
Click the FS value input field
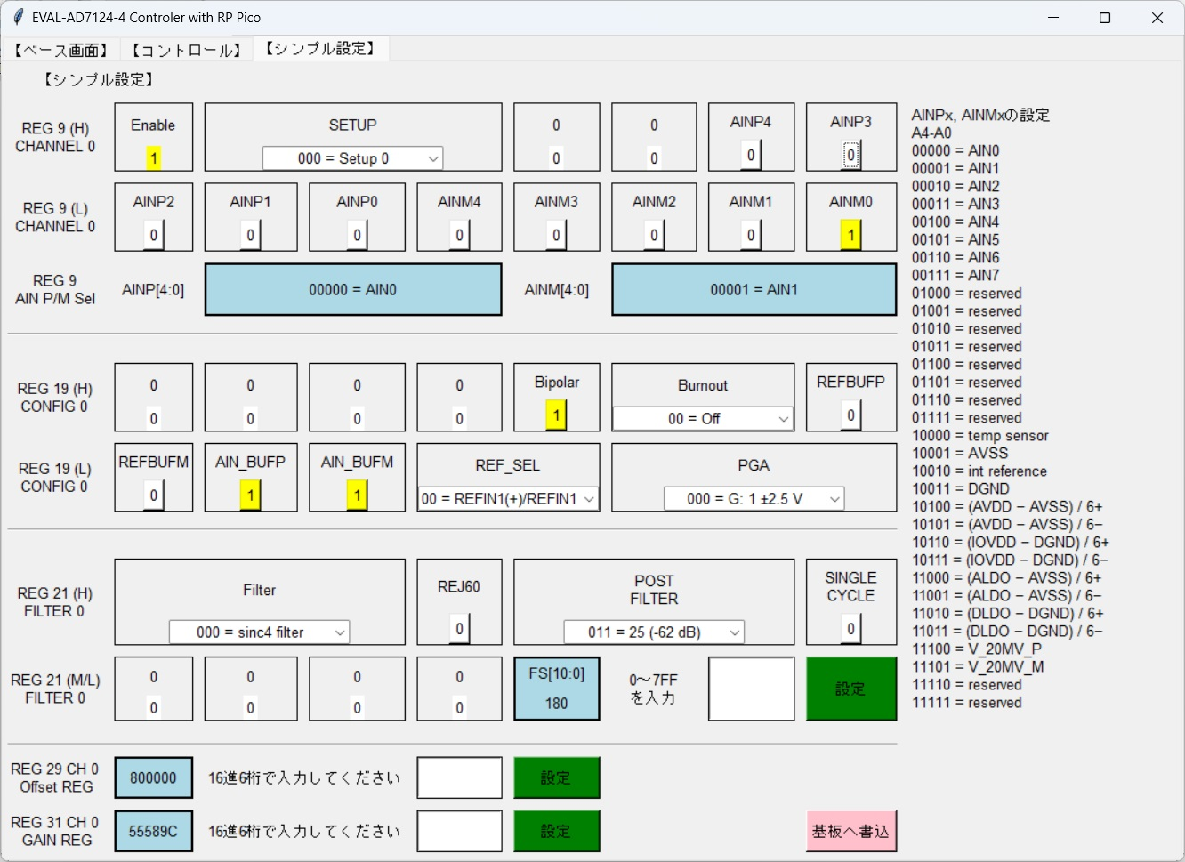click(x=751, y=689)
